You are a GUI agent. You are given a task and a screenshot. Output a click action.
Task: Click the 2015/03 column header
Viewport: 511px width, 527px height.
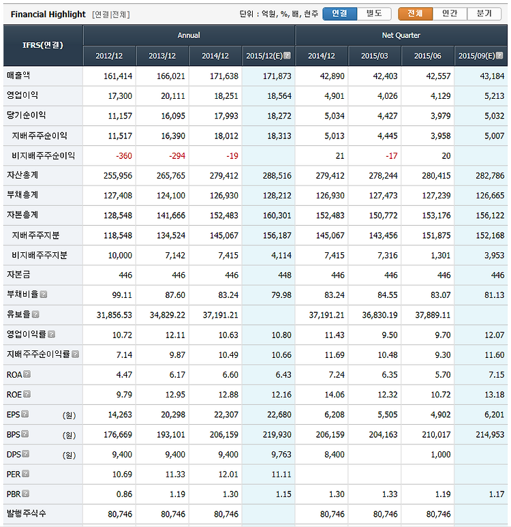point(375,56)
